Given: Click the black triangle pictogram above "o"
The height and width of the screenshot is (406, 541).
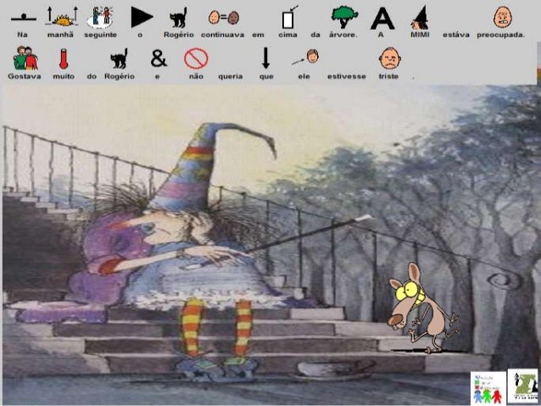Looking at the screenshot, I should click(142, 17).
